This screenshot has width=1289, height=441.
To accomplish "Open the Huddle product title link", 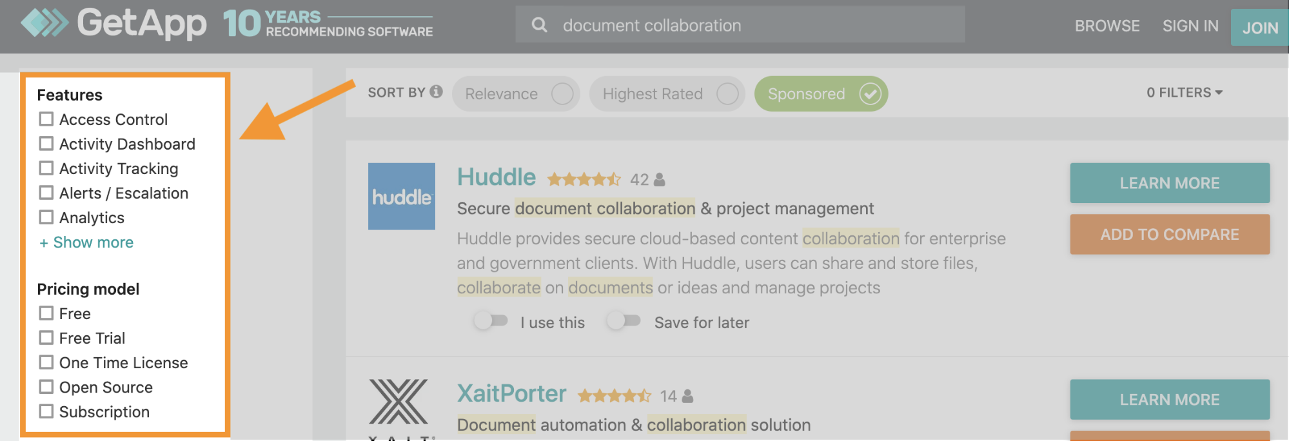I will click(497, 177).
